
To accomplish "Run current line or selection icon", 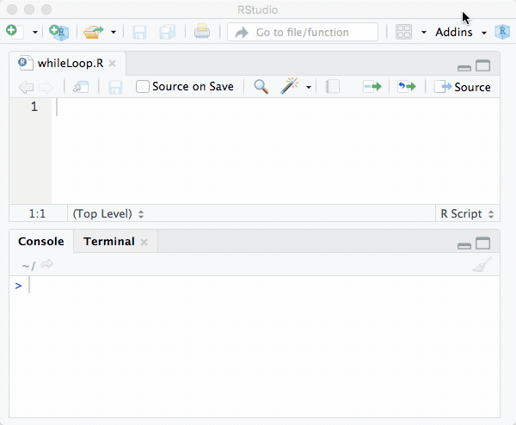I will pyautogui.click(x=372, y=87).
